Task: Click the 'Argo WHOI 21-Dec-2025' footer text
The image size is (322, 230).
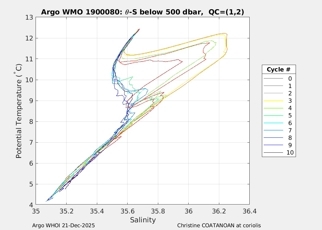Action: tap(63, 225)
